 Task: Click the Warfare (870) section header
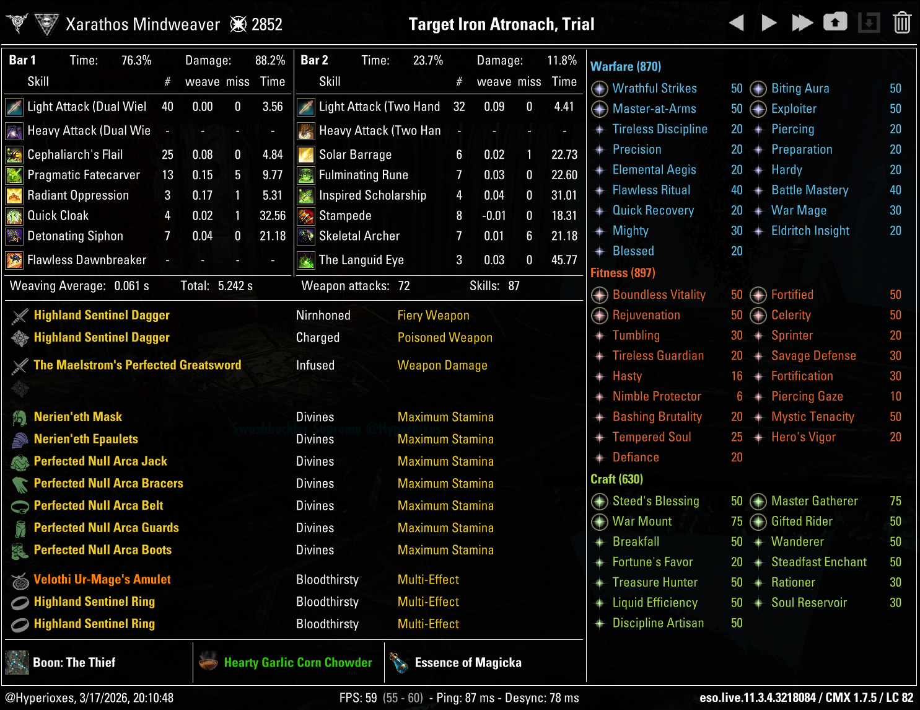[626, 66]
